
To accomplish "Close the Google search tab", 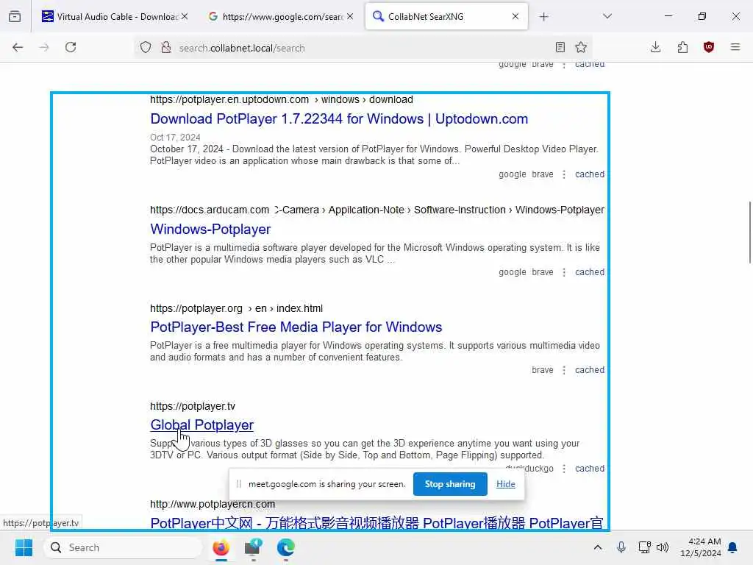I will coord(350,16).
